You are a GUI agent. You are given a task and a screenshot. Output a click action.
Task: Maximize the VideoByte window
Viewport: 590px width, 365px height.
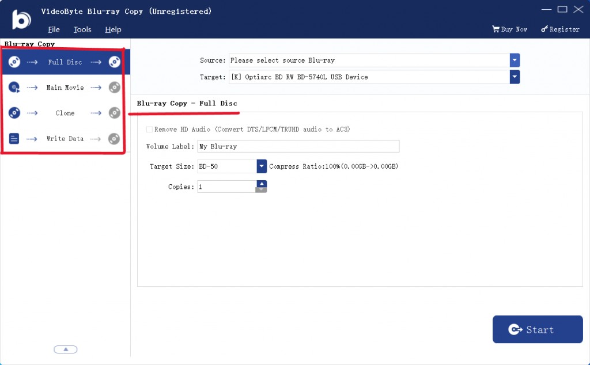pyautogui.click(x=562, y=9)
